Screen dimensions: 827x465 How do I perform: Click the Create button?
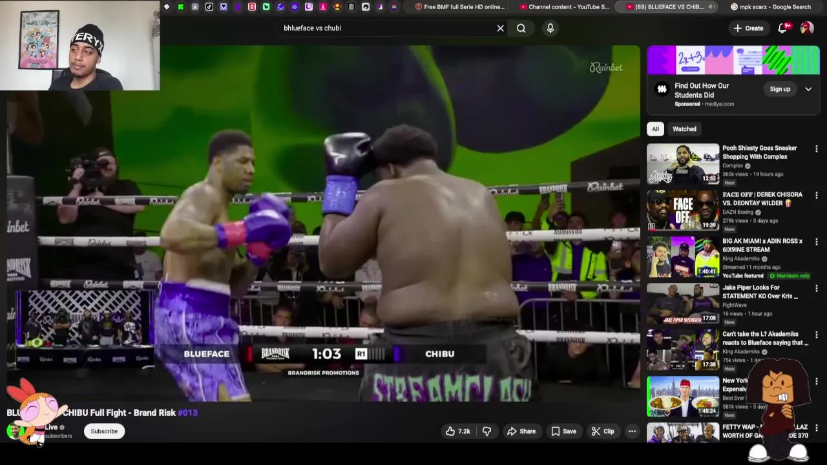coord(748,28)
